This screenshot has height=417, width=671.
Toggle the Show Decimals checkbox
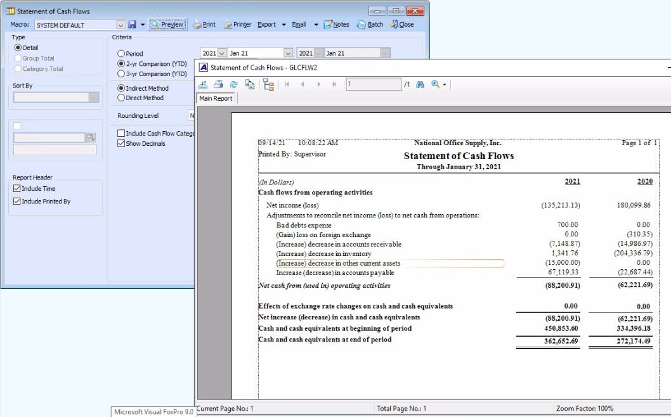121,143
